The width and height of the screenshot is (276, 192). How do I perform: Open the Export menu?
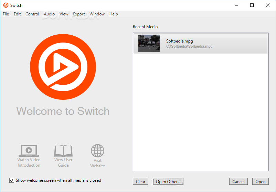pyautogui.click(x=79, y=14)
